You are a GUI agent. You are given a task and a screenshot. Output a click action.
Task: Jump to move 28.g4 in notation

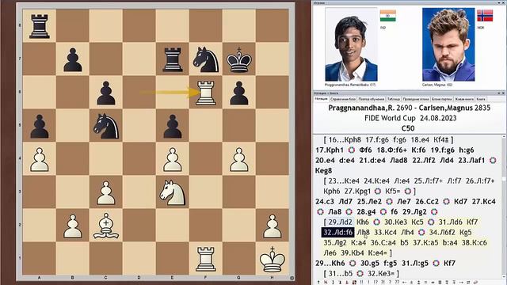tap(366, 211)
